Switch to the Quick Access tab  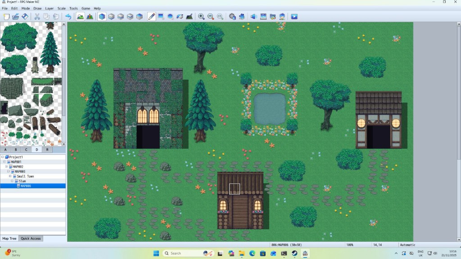[x=31, y=238]
